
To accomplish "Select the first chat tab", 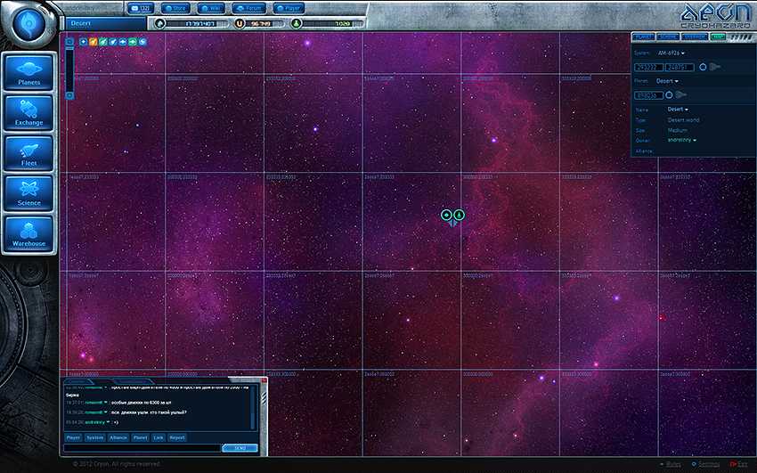I will tap(78, 381).
